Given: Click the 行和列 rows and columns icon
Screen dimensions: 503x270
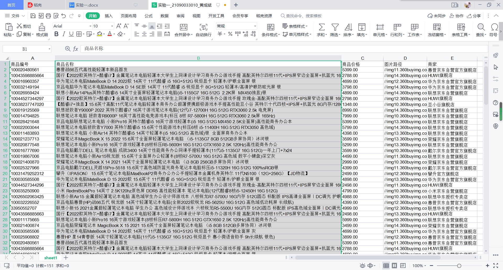Looking at the screenshot, I should tap(397, 27).
